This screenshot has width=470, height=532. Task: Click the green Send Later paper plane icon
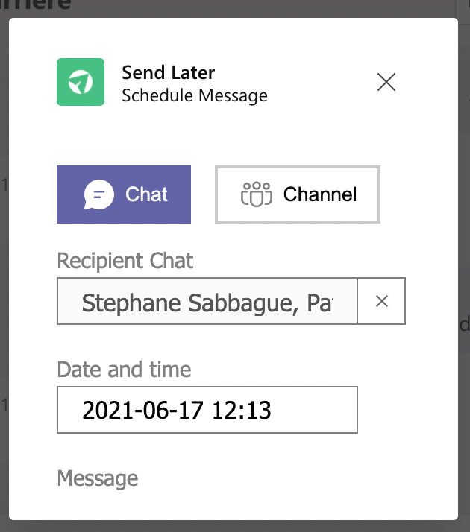click(x=80, y=83)
